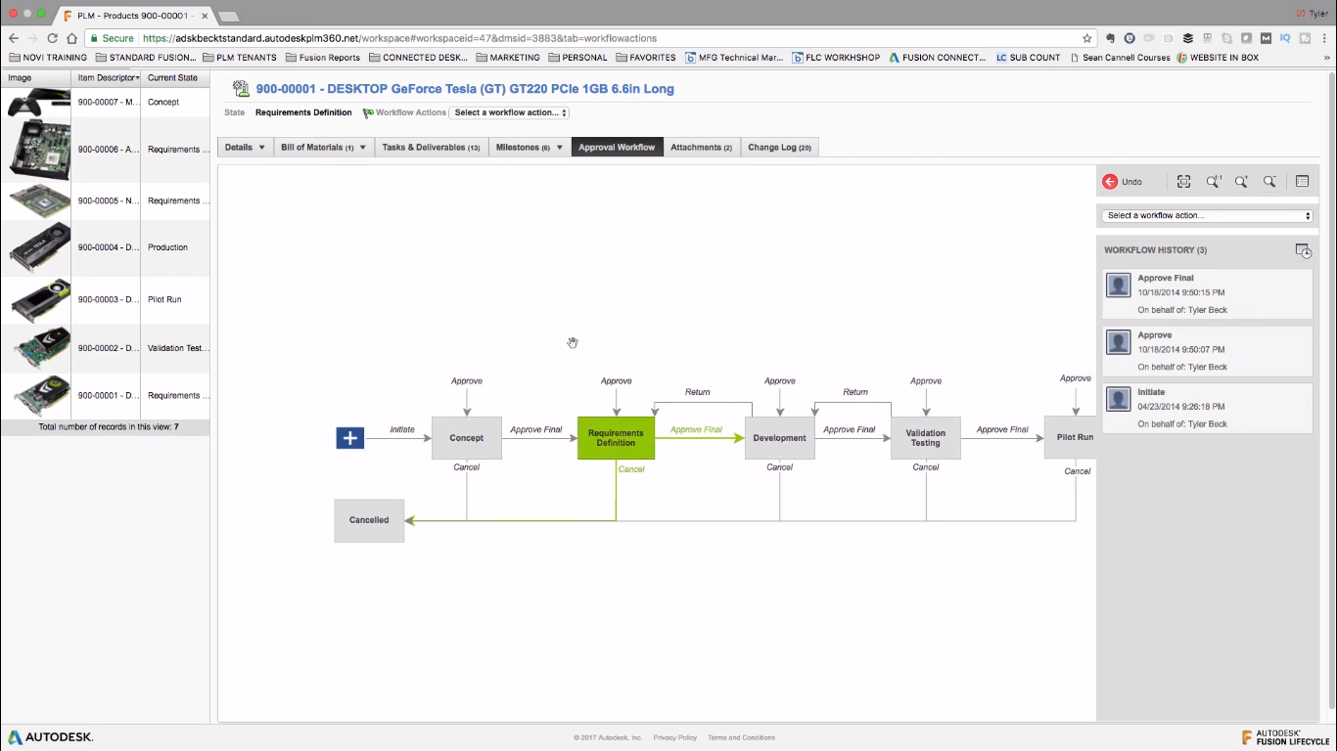
Task: Click the user avatar on the Approve Final entry
Action: (x=1119, y=285)
